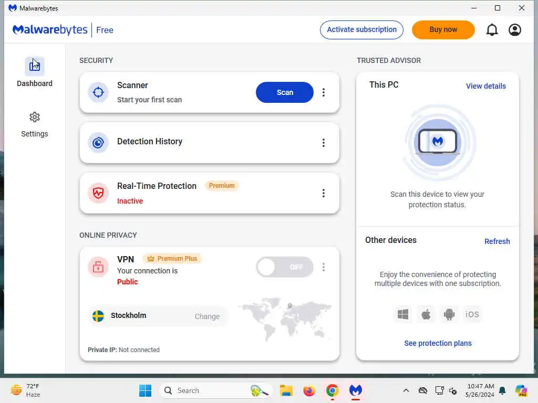This screenshot has height=403, width=538.
Task: Click Activate subscription button
Action: 361,30
